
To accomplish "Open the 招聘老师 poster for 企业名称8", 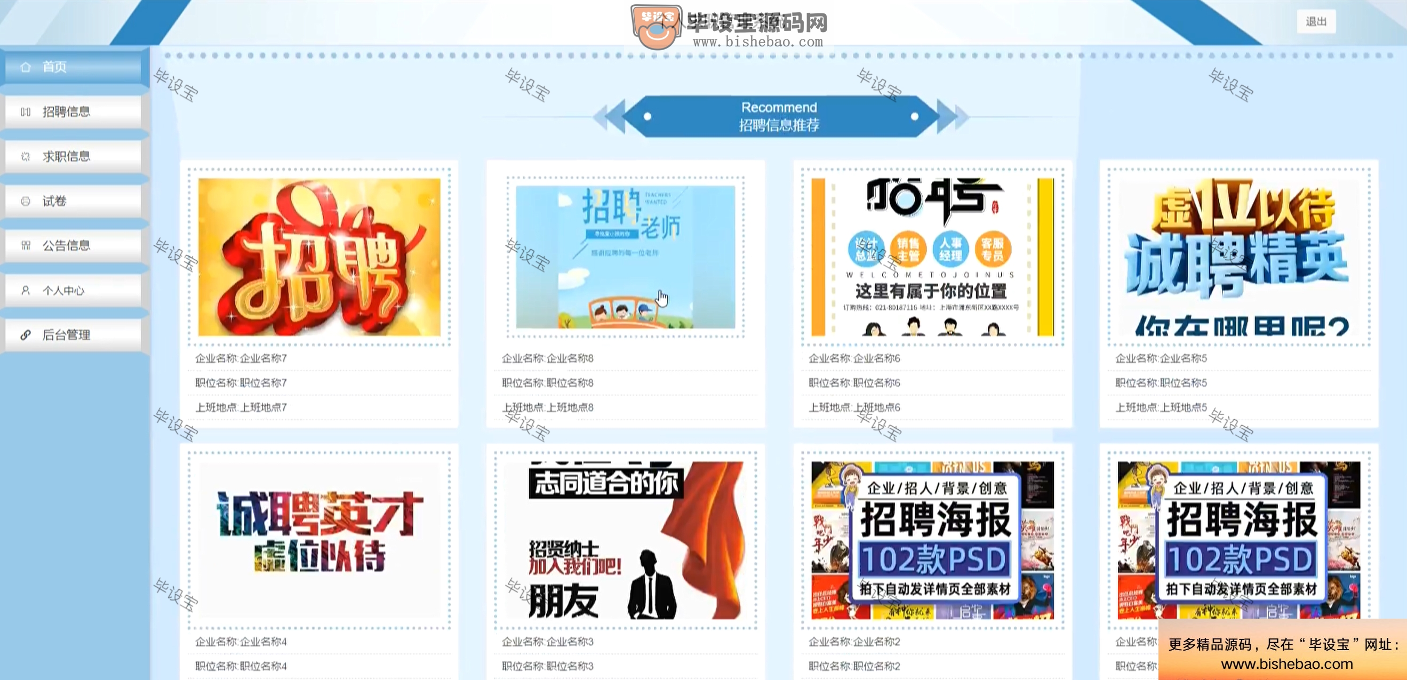I will [626, 257].
